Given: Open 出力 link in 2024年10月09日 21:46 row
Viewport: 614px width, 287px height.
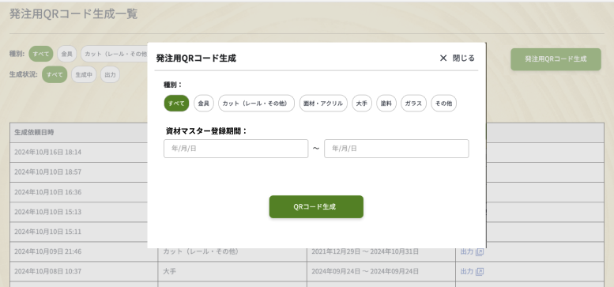Looking at the screenshot, I should 467,251.
